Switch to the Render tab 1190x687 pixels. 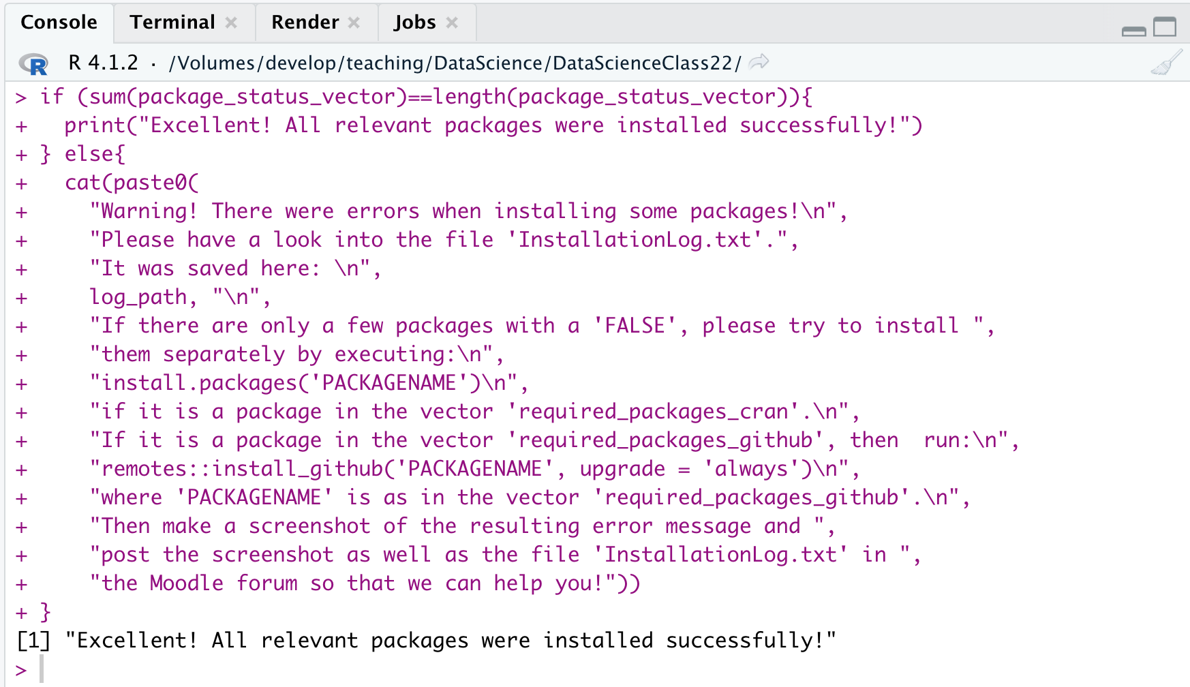click(x=305, y=22)
